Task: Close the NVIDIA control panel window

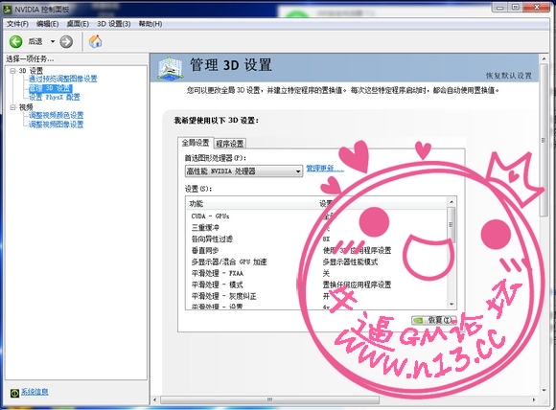Action: point(536,8)
